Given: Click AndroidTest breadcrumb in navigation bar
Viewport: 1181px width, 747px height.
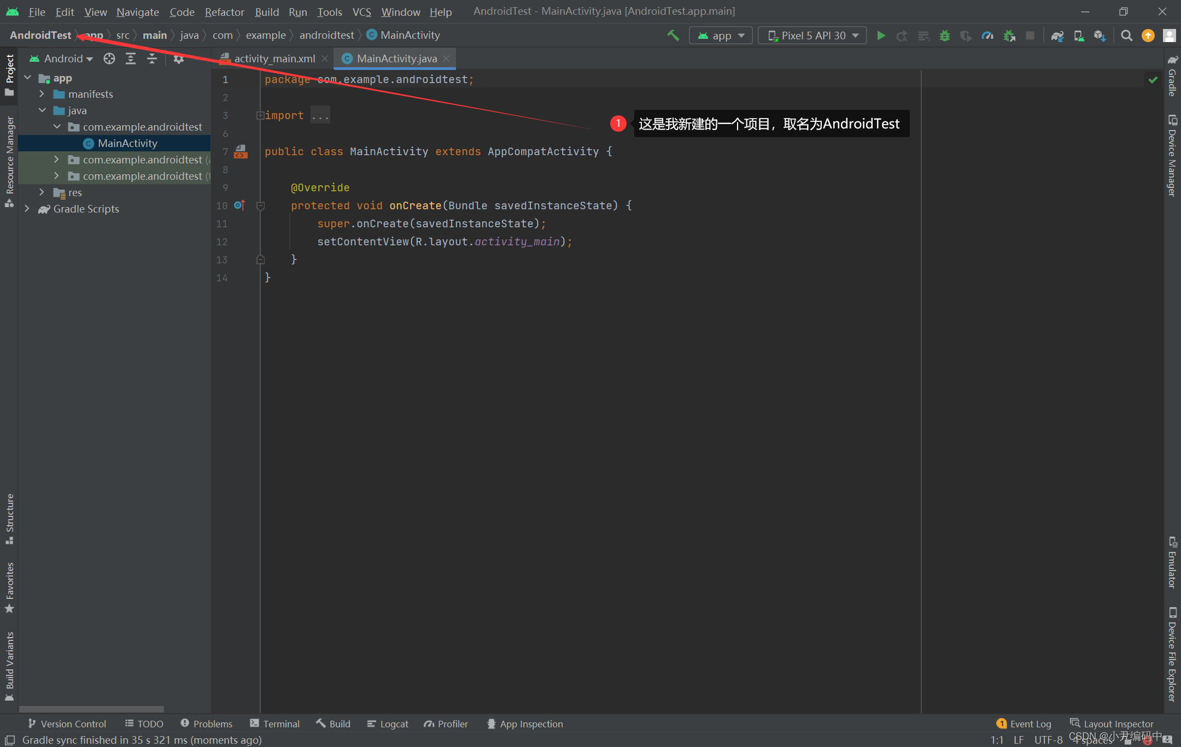Looking at the screenshot, I should [40, 35].
